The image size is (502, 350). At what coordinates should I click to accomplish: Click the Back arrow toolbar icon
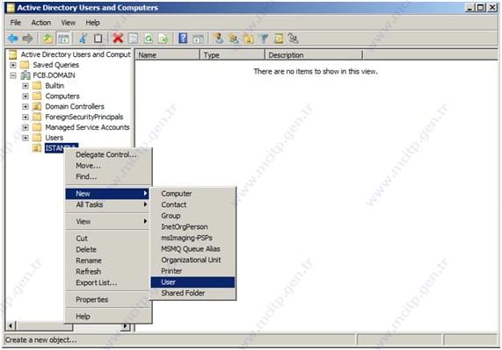[13, 39]
